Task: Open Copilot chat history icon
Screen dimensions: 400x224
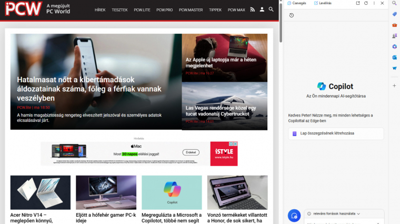Action: [x=292, y=15]
